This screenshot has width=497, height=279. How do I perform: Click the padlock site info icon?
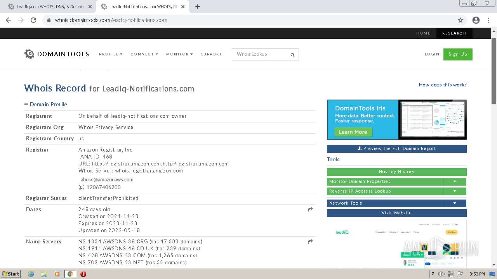click(x=49, y=20)
